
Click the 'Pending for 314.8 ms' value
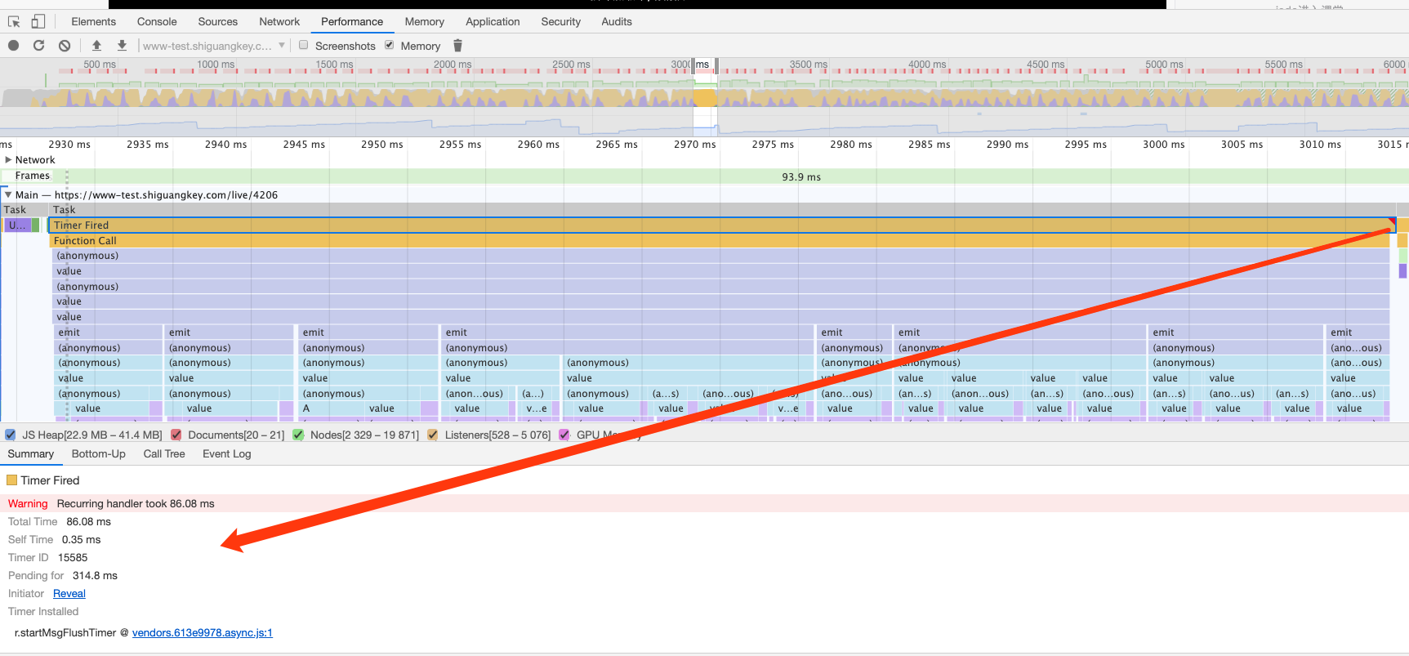95,576
